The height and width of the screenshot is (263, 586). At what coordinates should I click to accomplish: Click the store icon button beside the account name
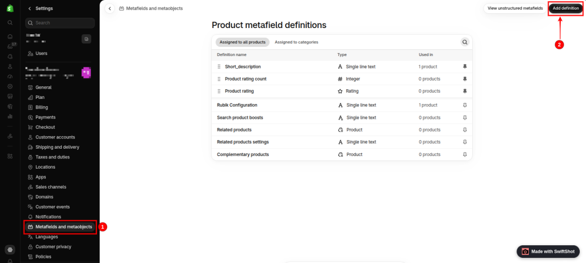[x=86, y=39]
